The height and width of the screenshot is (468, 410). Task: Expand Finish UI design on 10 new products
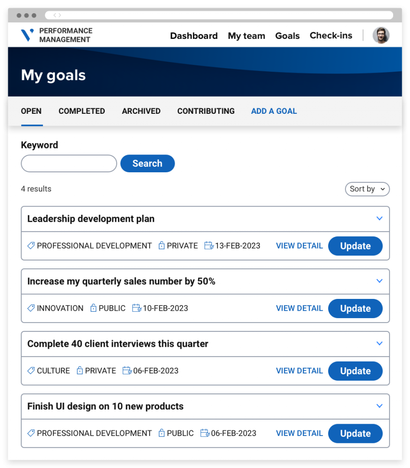(x=379, y=406)
